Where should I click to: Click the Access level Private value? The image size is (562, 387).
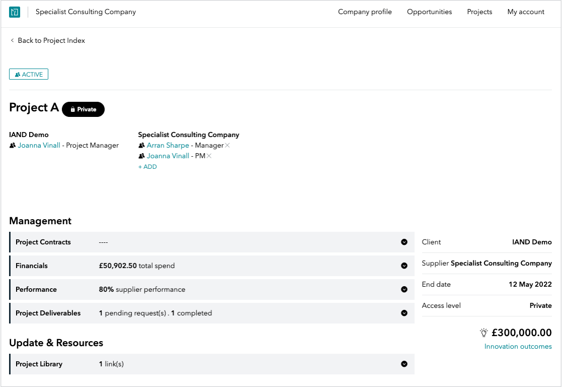540,305
